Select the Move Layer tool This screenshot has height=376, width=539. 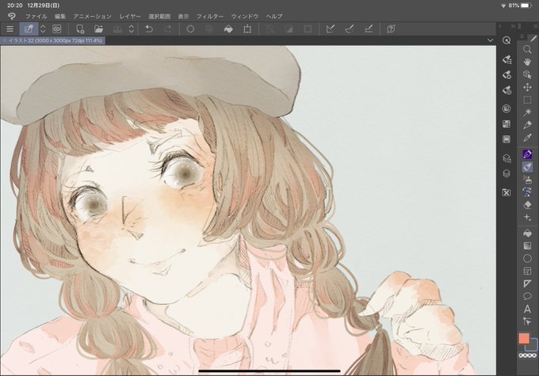(x=527, y=87)
